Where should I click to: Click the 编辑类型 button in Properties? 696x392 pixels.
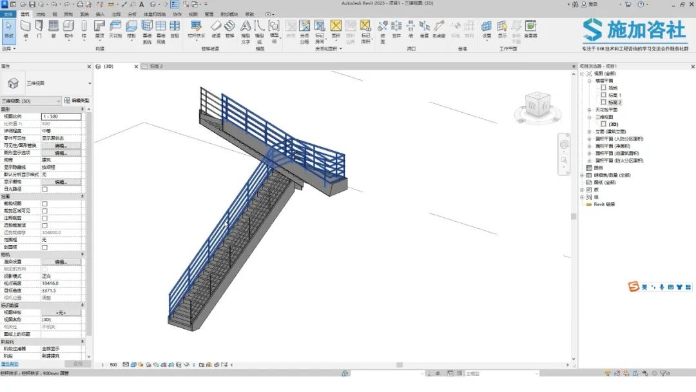[77, 101]
